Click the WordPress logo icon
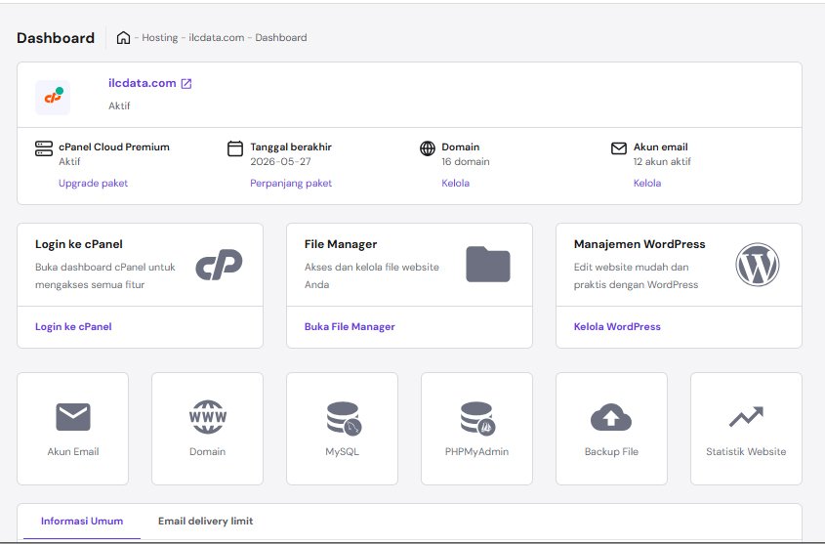 pos(757,265)
